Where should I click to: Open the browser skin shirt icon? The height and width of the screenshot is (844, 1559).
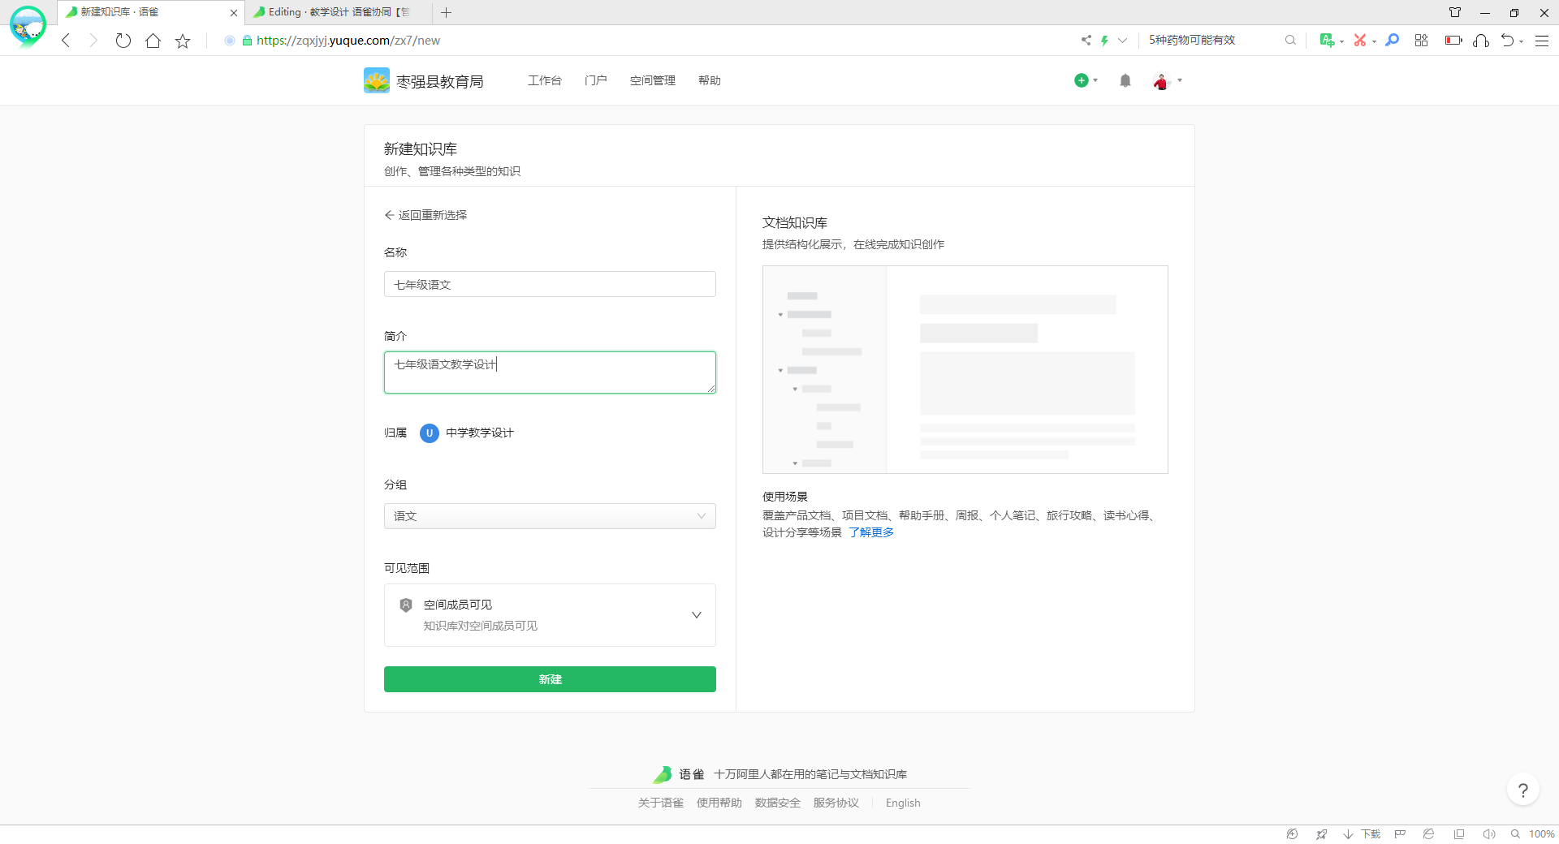[x=1455, y=12]
